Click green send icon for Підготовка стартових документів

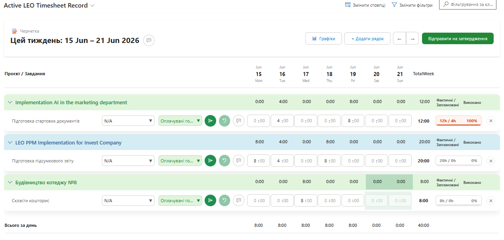pyautogui.click(x=210, y=121)
